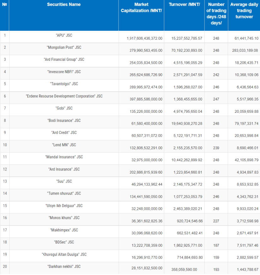Click Gobi market cap 135,226,000,000.00
Viewport: 260px width, 275px height.
[x=146, y=112]
